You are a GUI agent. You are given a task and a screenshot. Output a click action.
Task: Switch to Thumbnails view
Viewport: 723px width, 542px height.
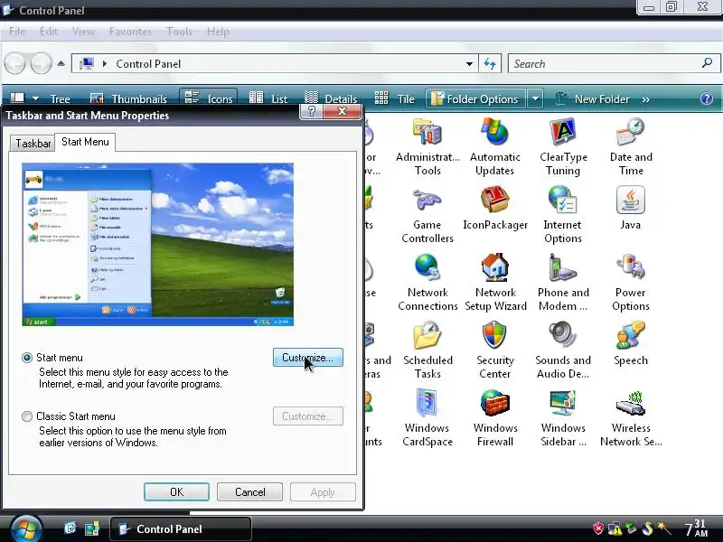pyautogui.click(x=128, y=99)
